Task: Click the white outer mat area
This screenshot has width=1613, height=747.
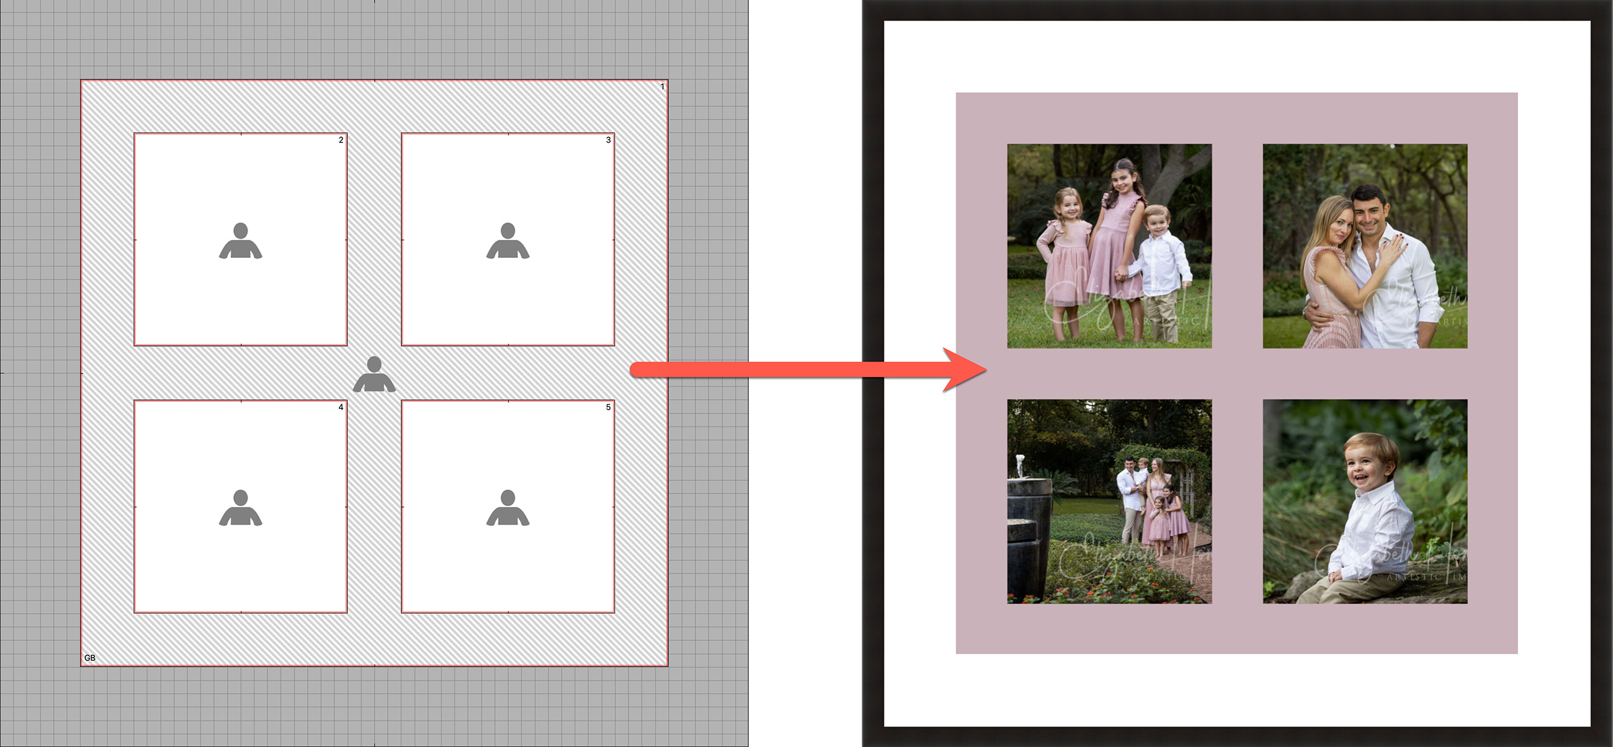Action: (x=1236, y=56)
